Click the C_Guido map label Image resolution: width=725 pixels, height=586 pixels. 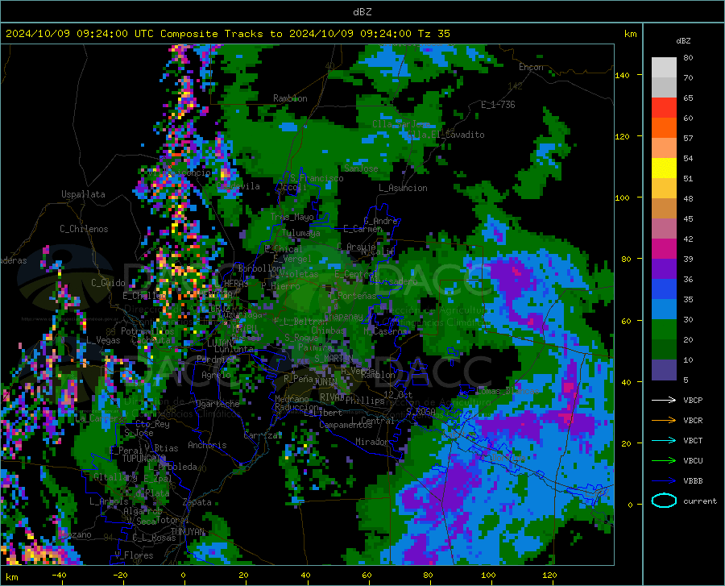[x=108, y=283]
